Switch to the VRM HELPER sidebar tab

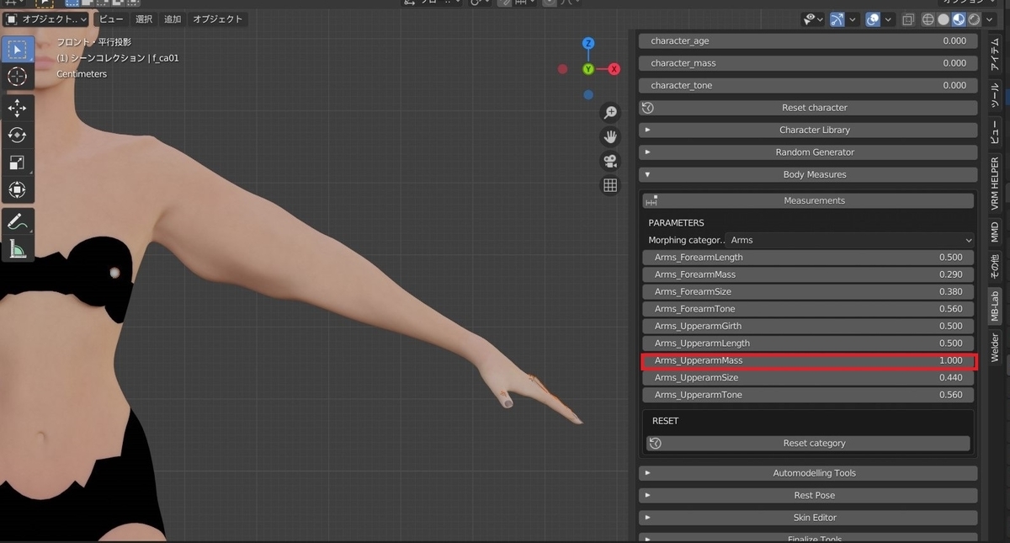[994, 183]
